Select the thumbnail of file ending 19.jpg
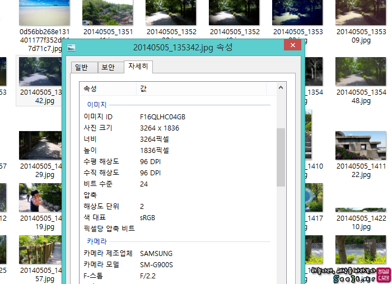 [x=40, y=198]
